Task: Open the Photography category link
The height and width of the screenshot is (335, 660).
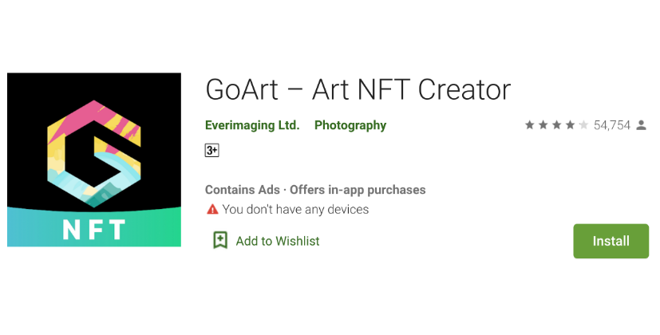Action: [x=350, y=125]
